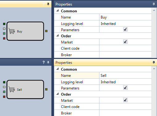Click scroll up arrow in lower Properties panel
Screen dimensions: 157x116
154,68
